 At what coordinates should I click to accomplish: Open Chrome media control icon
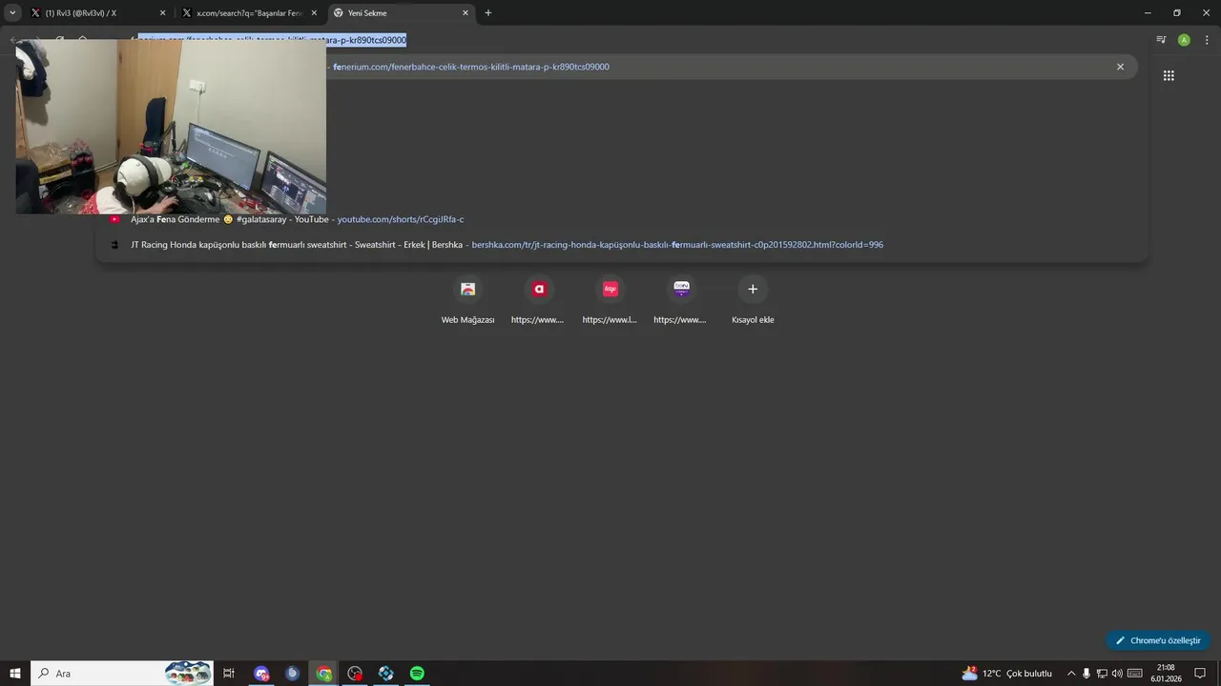[x=1161, y=40]
